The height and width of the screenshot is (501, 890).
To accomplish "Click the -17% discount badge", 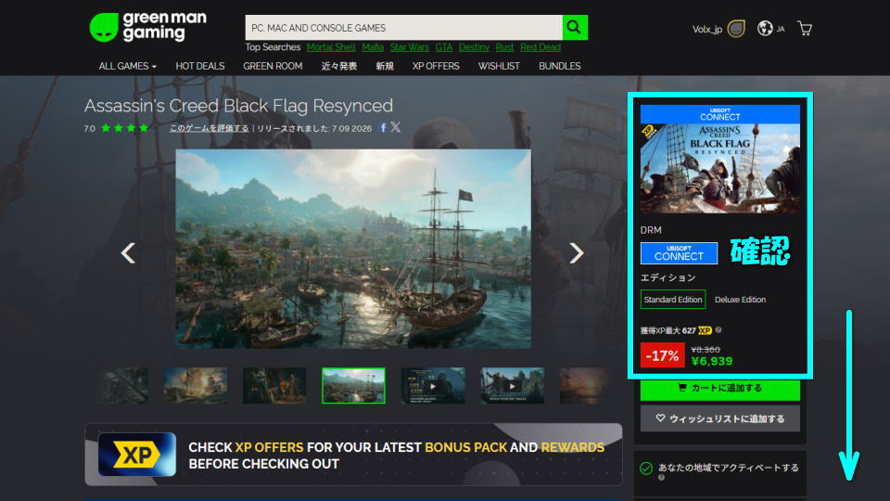I will tap(662, 355).
